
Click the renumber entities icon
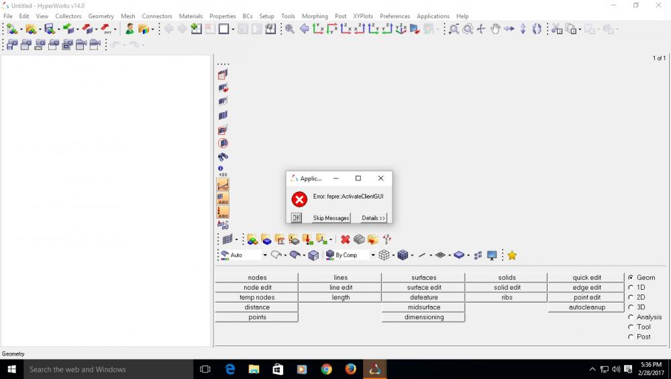(x=387, y=239)
